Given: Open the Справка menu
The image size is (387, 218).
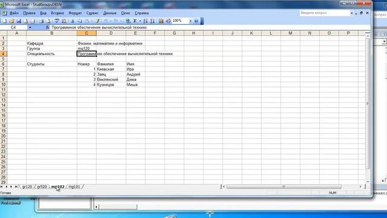Looking at the screenshot, I should (141, 13).
